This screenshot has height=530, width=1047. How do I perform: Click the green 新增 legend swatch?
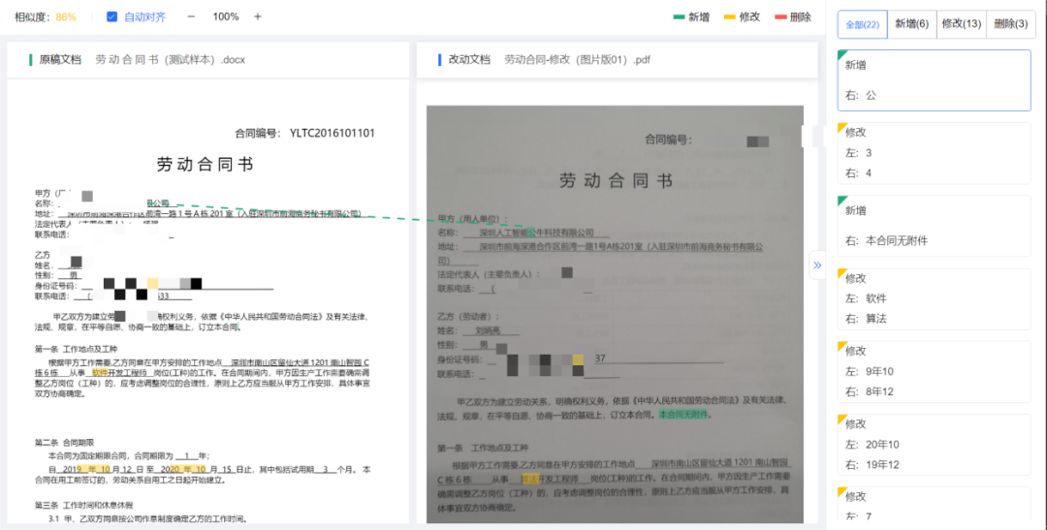(x=679, y=16)
